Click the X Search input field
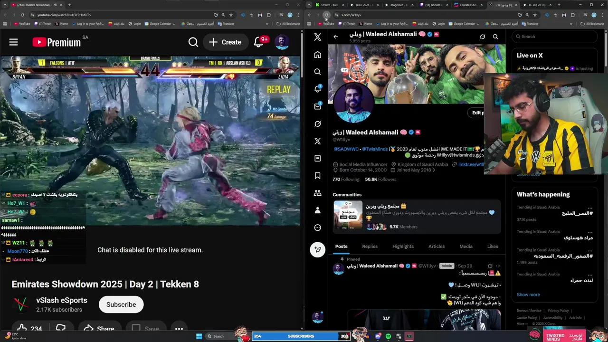The image size is (608, 342). (555, 37)
